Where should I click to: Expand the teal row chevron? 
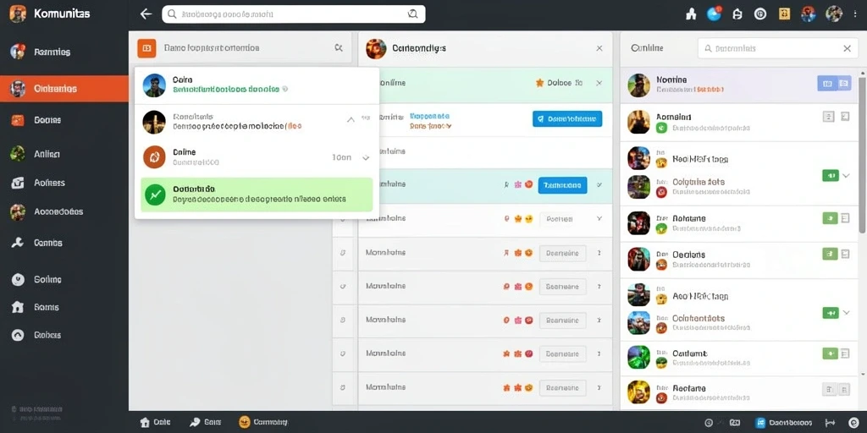(599, 185)
